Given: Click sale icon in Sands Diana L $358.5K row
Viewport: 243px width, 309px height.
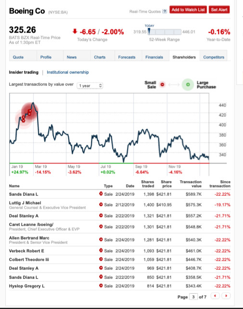Looking at the screenshot, I should coord(101,277).
